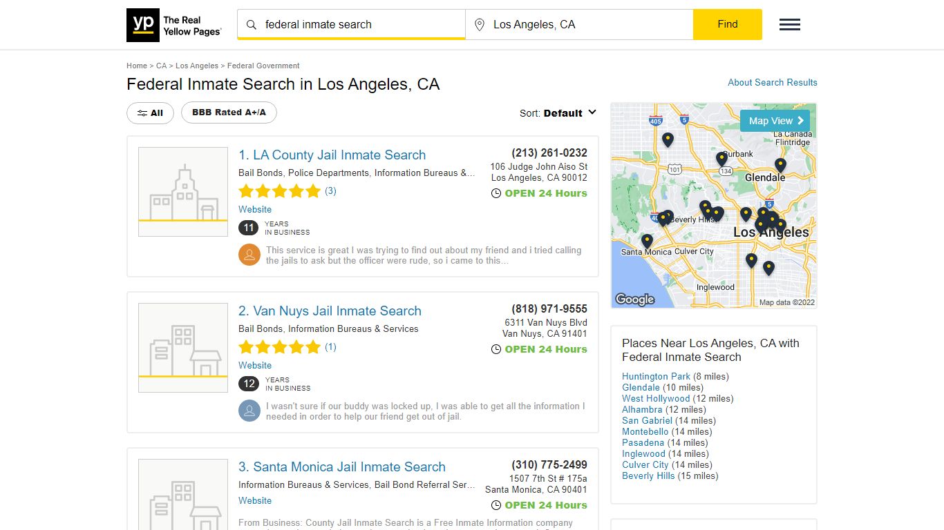Click the search magnifier icon in search box
Image resolution: width=944 pixels, height=530 pixels.
(x=252, y=25)
